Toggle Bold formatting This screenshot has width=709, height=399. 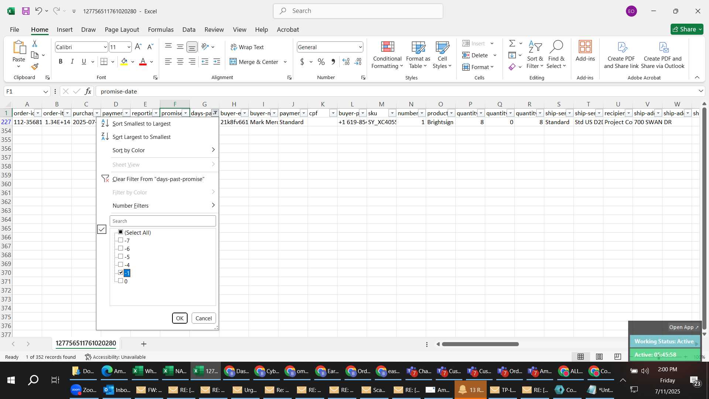pos(61,62)
